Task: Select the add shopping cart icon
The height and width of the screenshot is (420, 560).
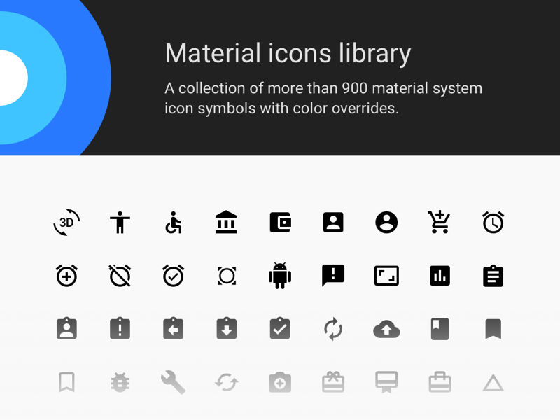Action: pyautogui.click(x=440, y=222)
